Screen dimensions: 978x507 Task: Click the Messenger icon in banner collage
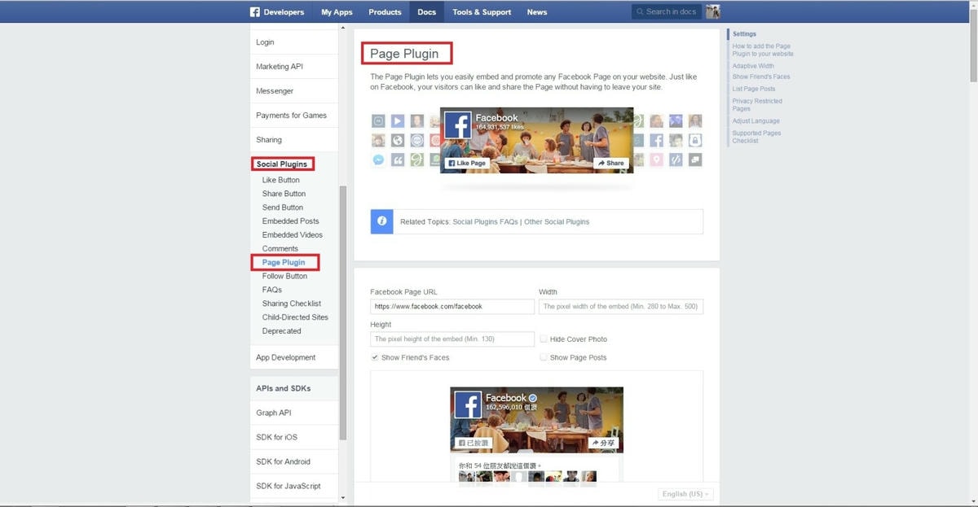[378, 160]
